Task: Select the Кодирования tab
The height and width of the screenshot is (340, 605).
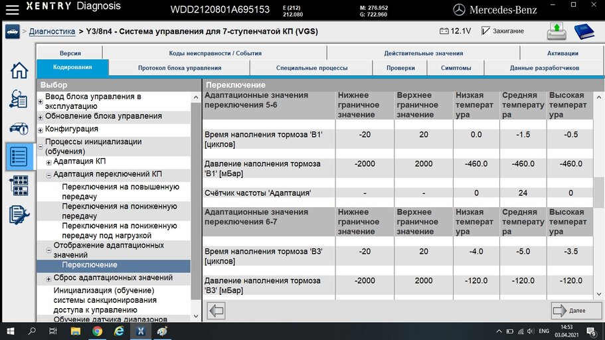Action: coord(72,67)
